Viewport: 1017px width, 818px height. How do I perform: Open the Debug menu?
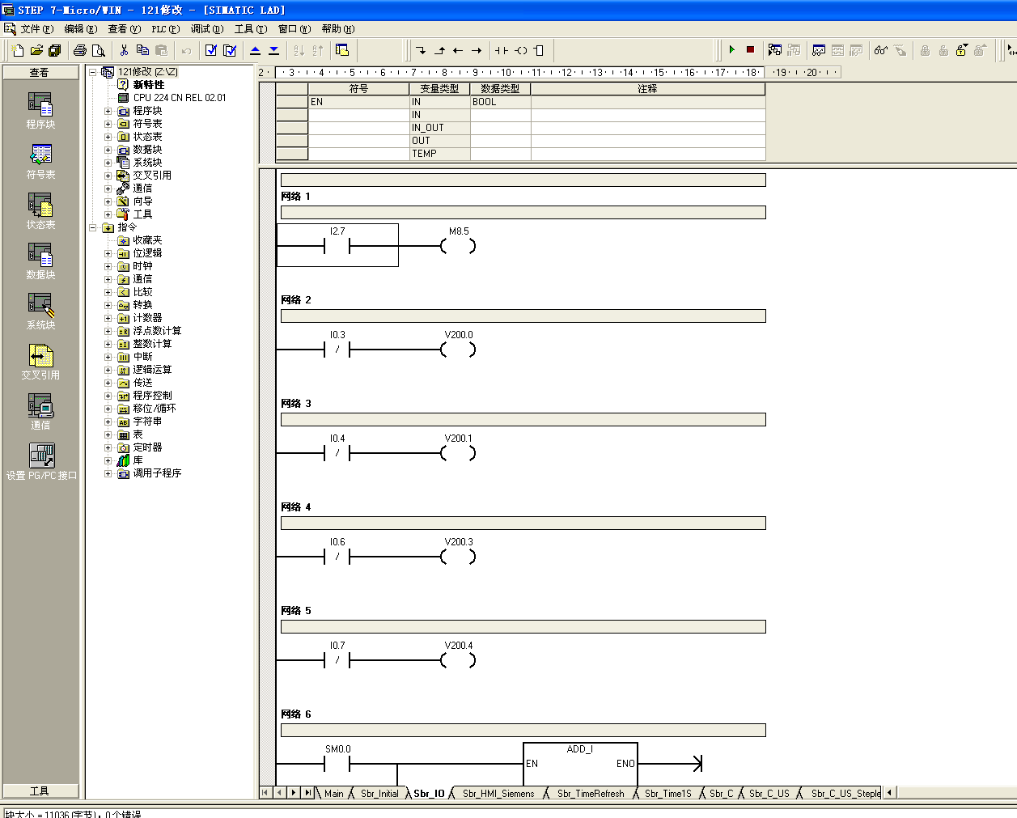[x=206, y=29]
